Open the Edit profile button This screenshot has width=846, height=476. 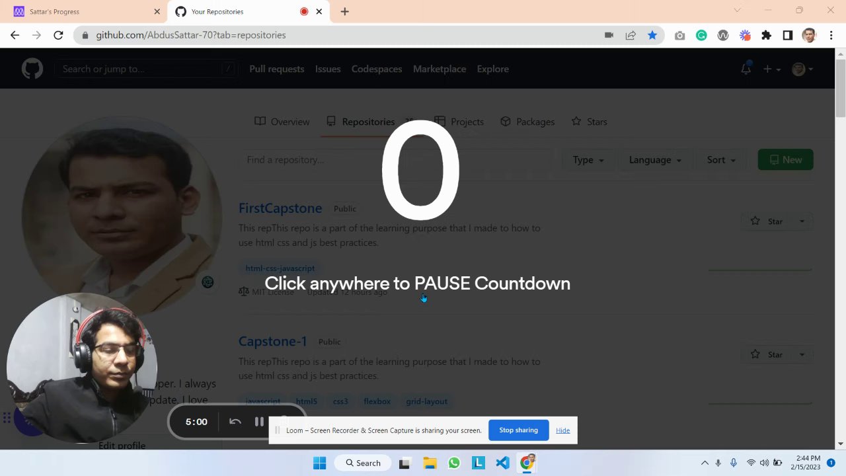click(x=122, y=446)
